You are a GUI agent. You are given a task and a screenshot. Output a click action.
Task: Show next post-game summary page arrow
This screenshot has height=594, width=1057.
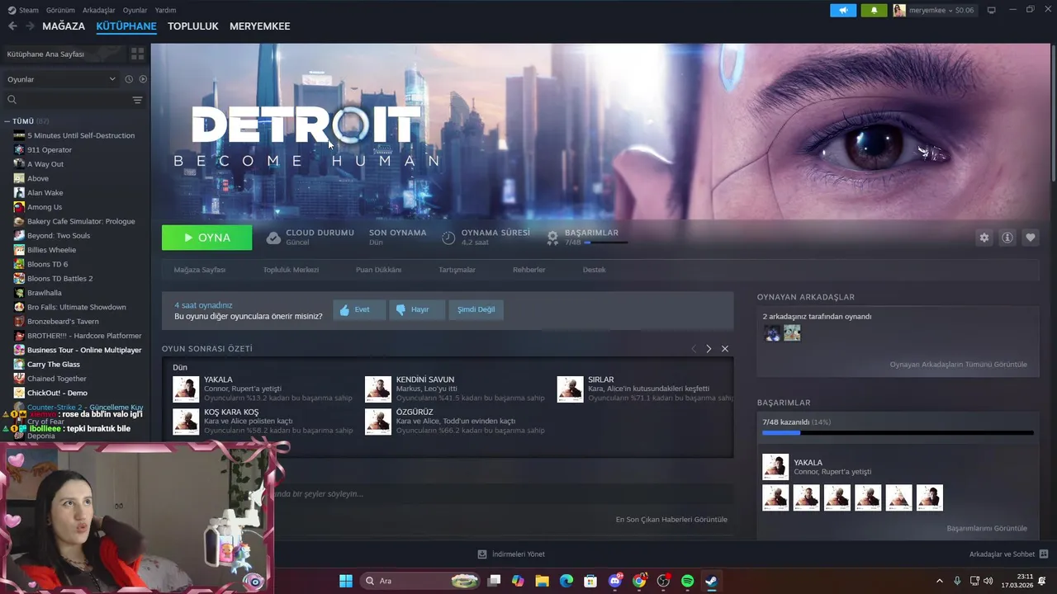point(709,349)
